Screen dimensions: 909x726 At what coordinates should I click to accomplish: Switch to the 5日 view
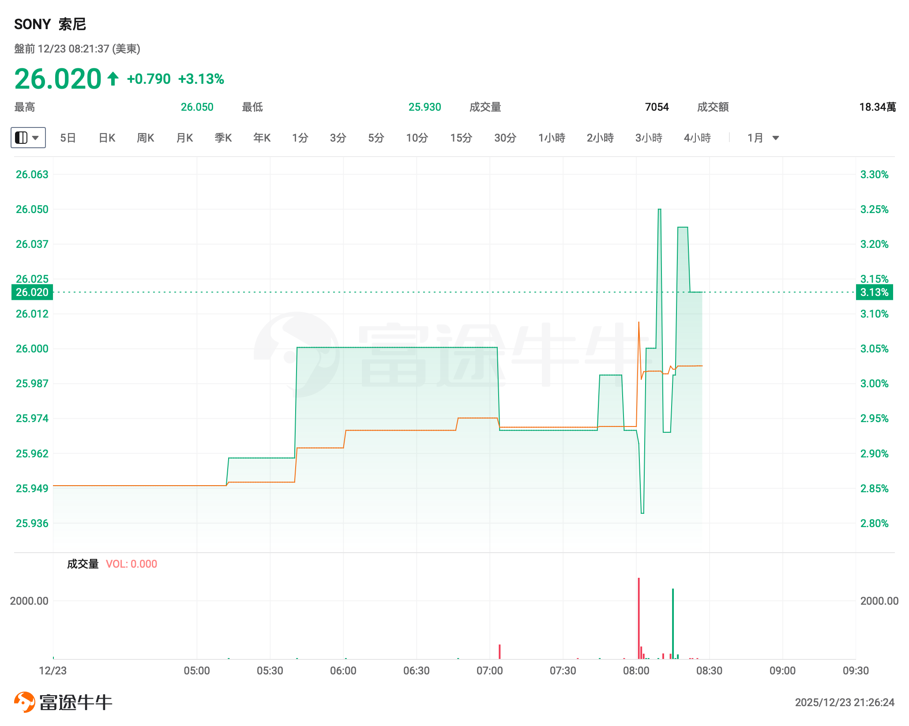click(68, 138)
